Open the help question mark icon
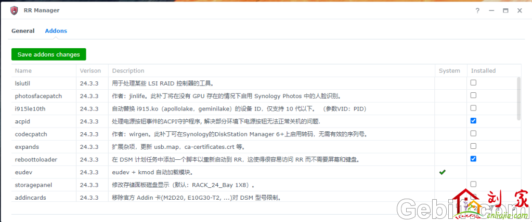 (x=477, y=10)
